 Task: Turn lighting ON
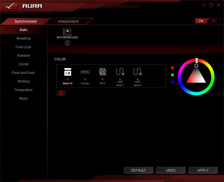(x=201, y=21)
